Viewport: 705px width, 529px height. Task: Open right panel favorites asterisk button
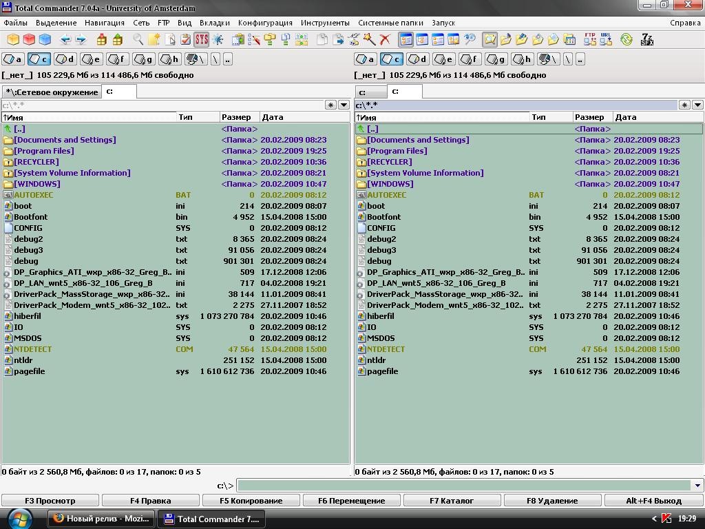click(684, 105)
